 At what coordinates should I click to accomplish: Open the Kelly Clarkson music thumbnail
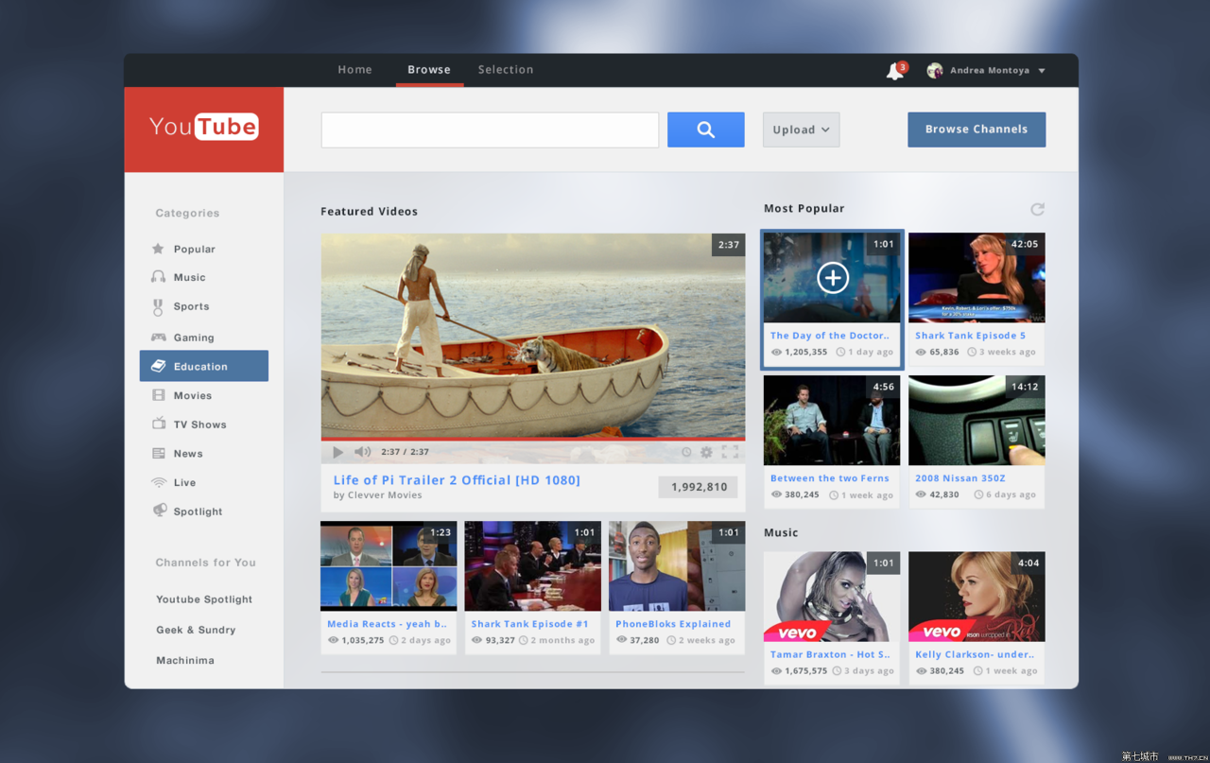click(977, 597)
